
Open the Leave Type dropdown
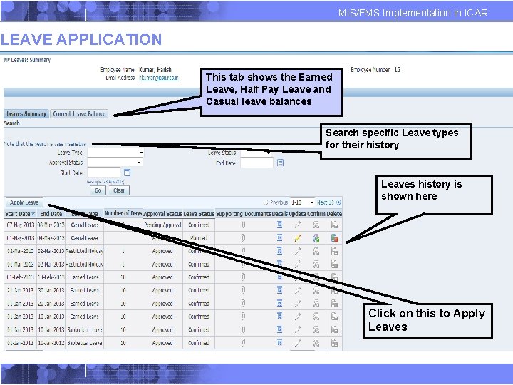pyautogui.click(x=115, y=153)
